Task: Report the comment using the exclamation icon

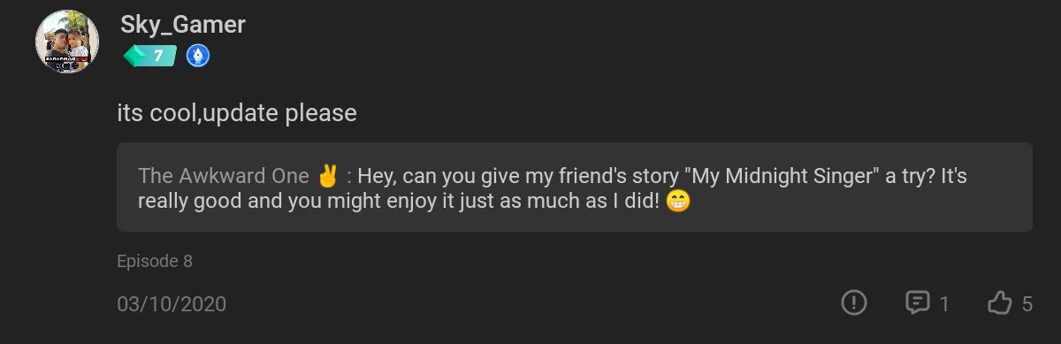Action: pyautogui.click(x=853, y=303)
